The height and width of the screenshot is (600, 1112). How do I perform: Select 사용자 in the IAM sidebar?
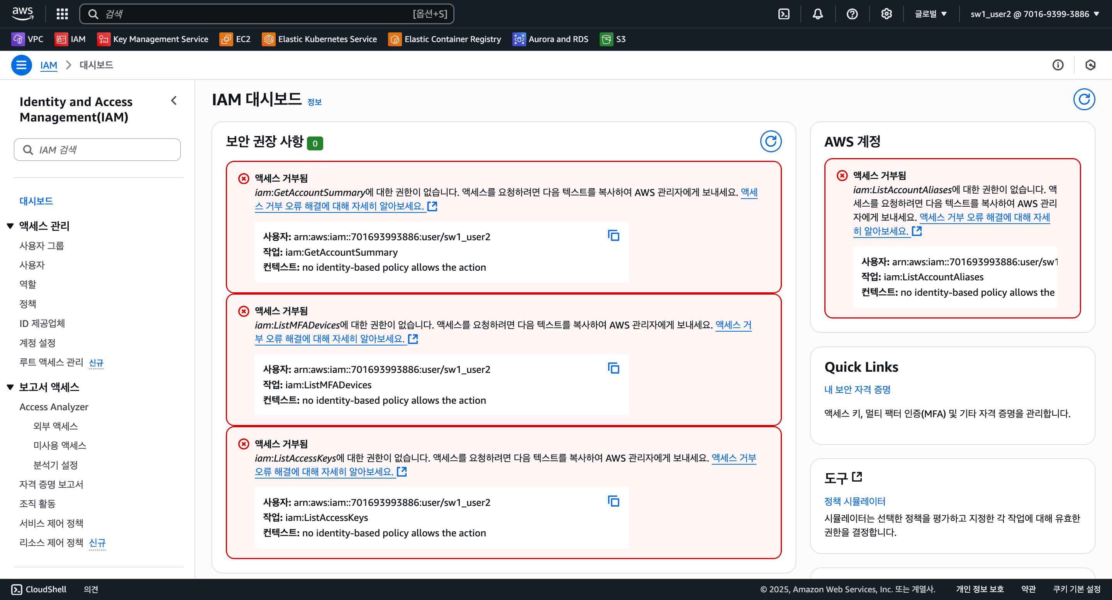(32, 265)
